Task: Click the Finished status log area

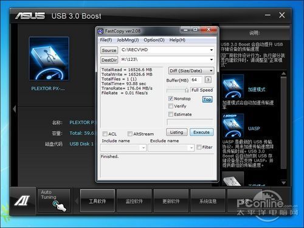Action: click(x=157, y=165)
